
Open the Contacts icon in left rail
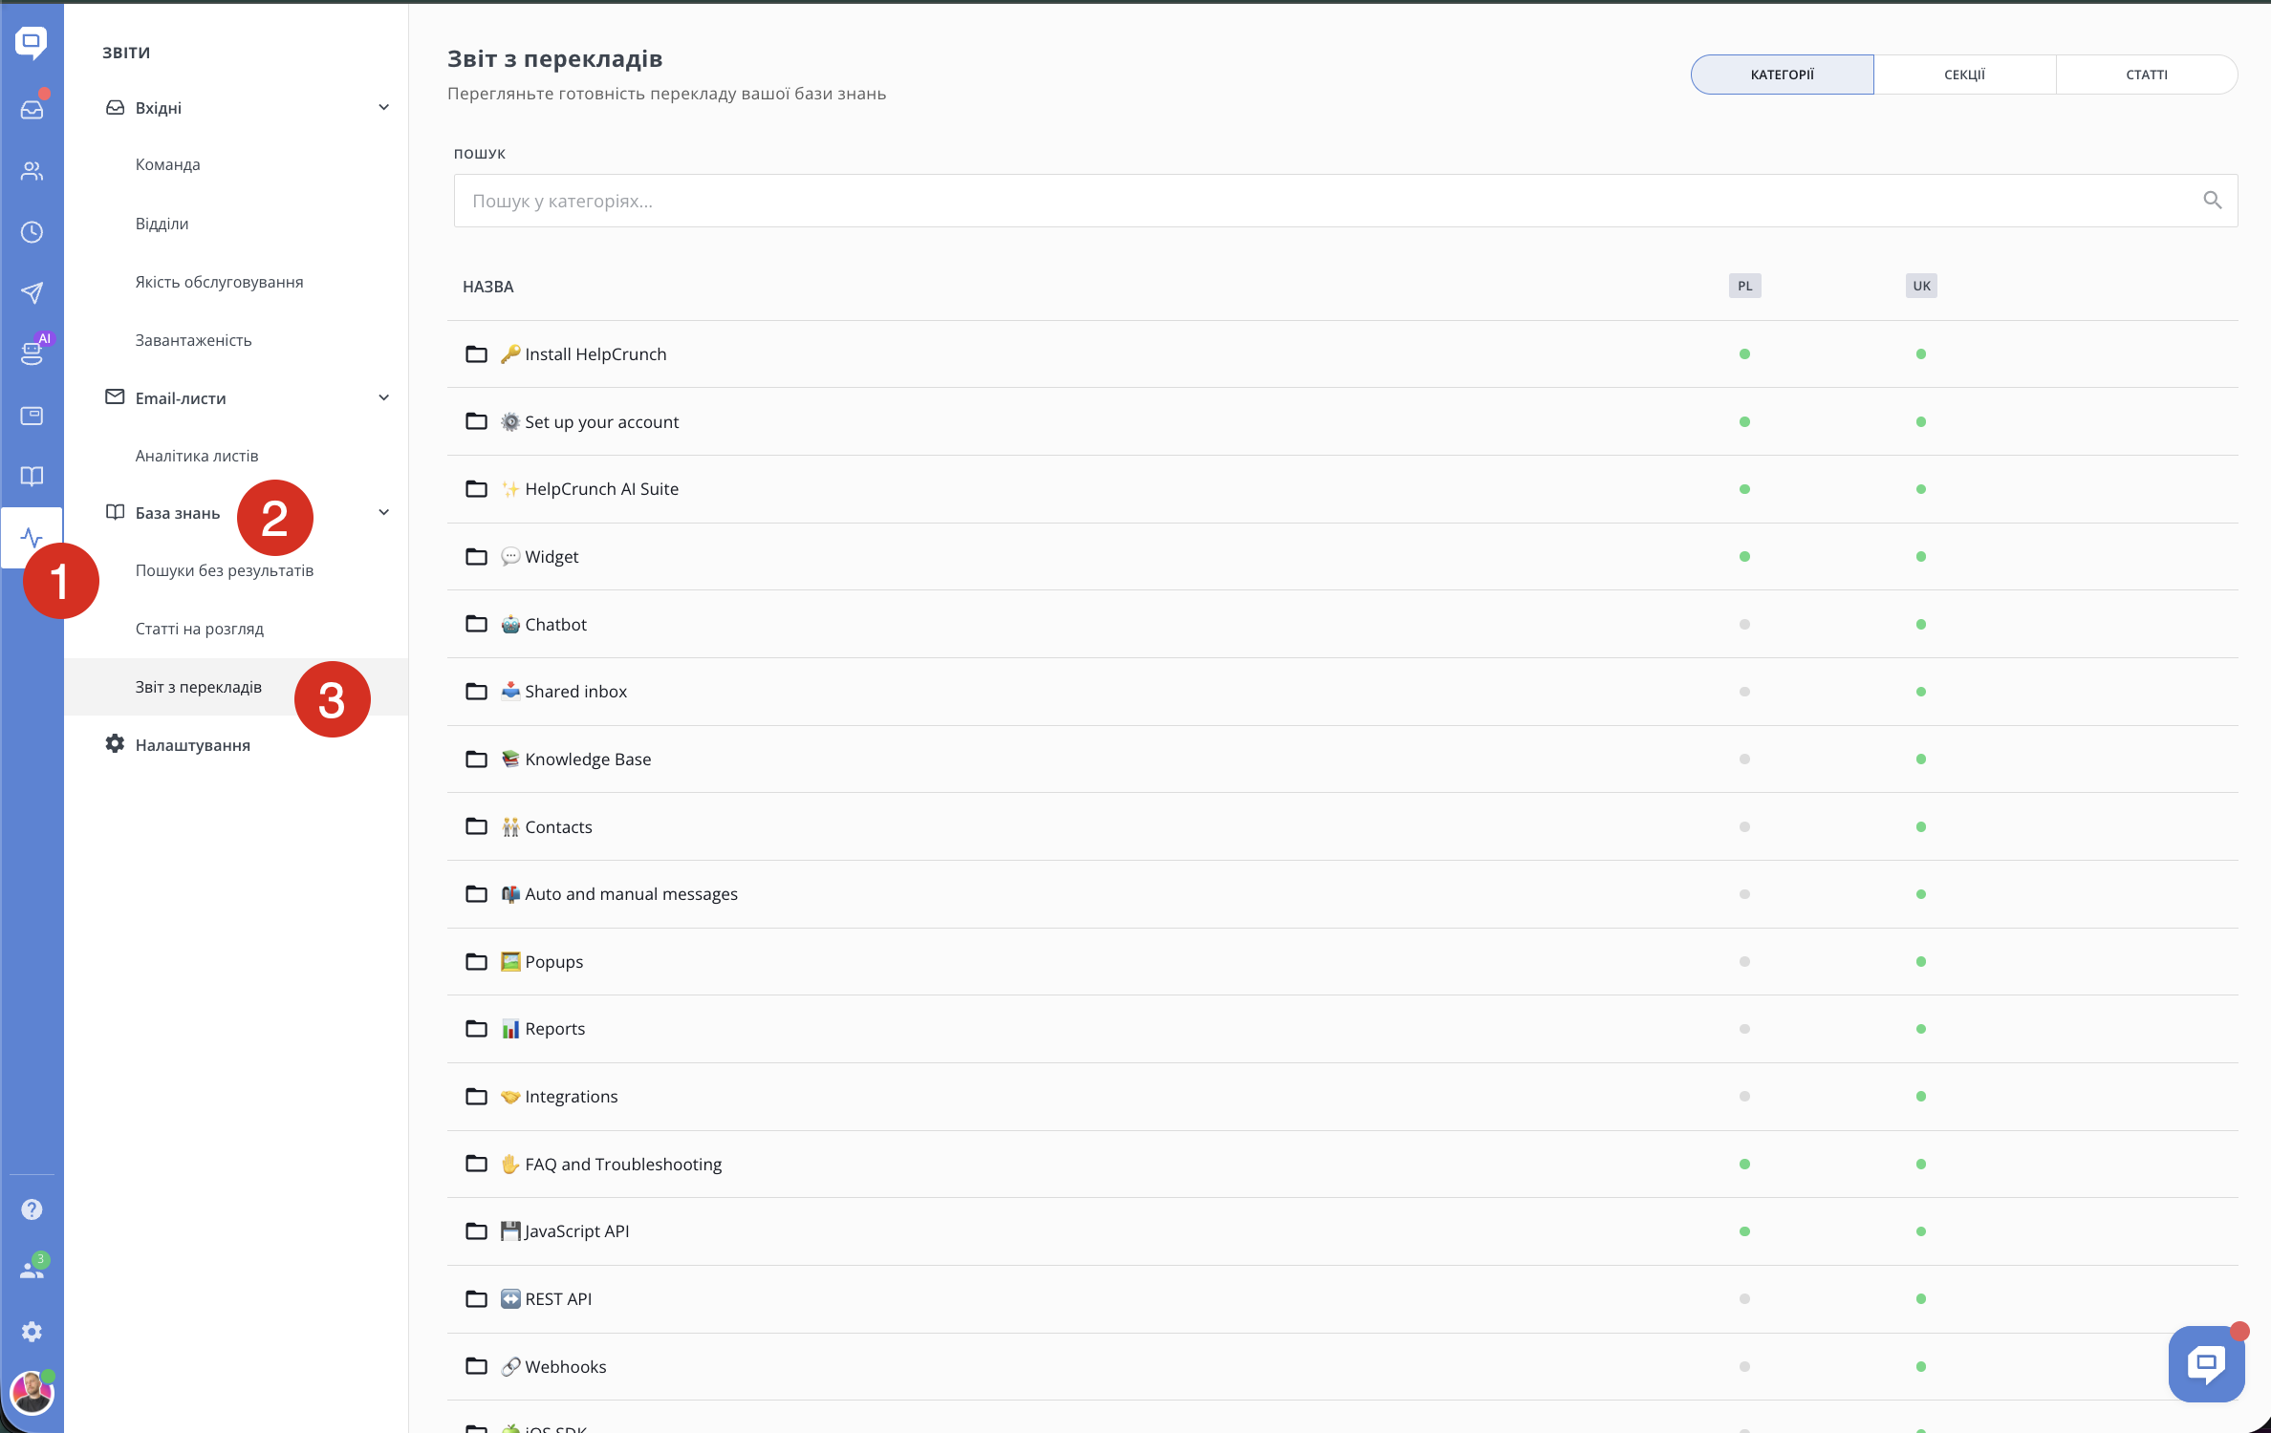[32, 171]
